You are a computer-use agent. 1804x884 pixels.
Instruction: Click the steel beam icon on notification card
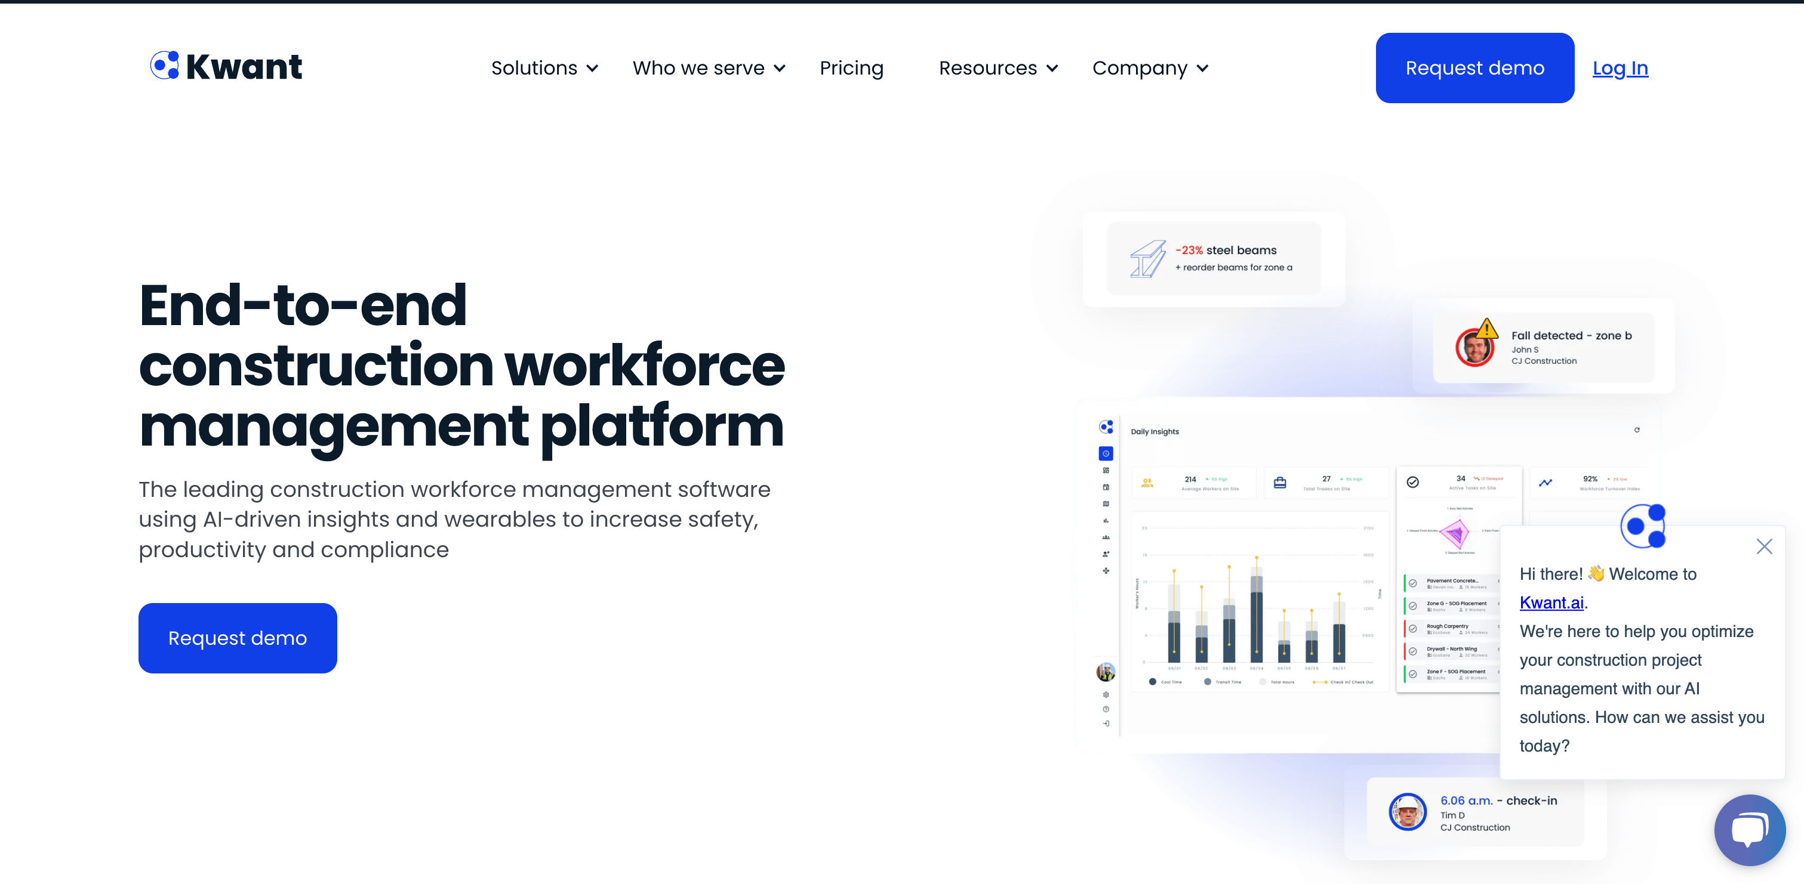click(x=1148, y=259)
